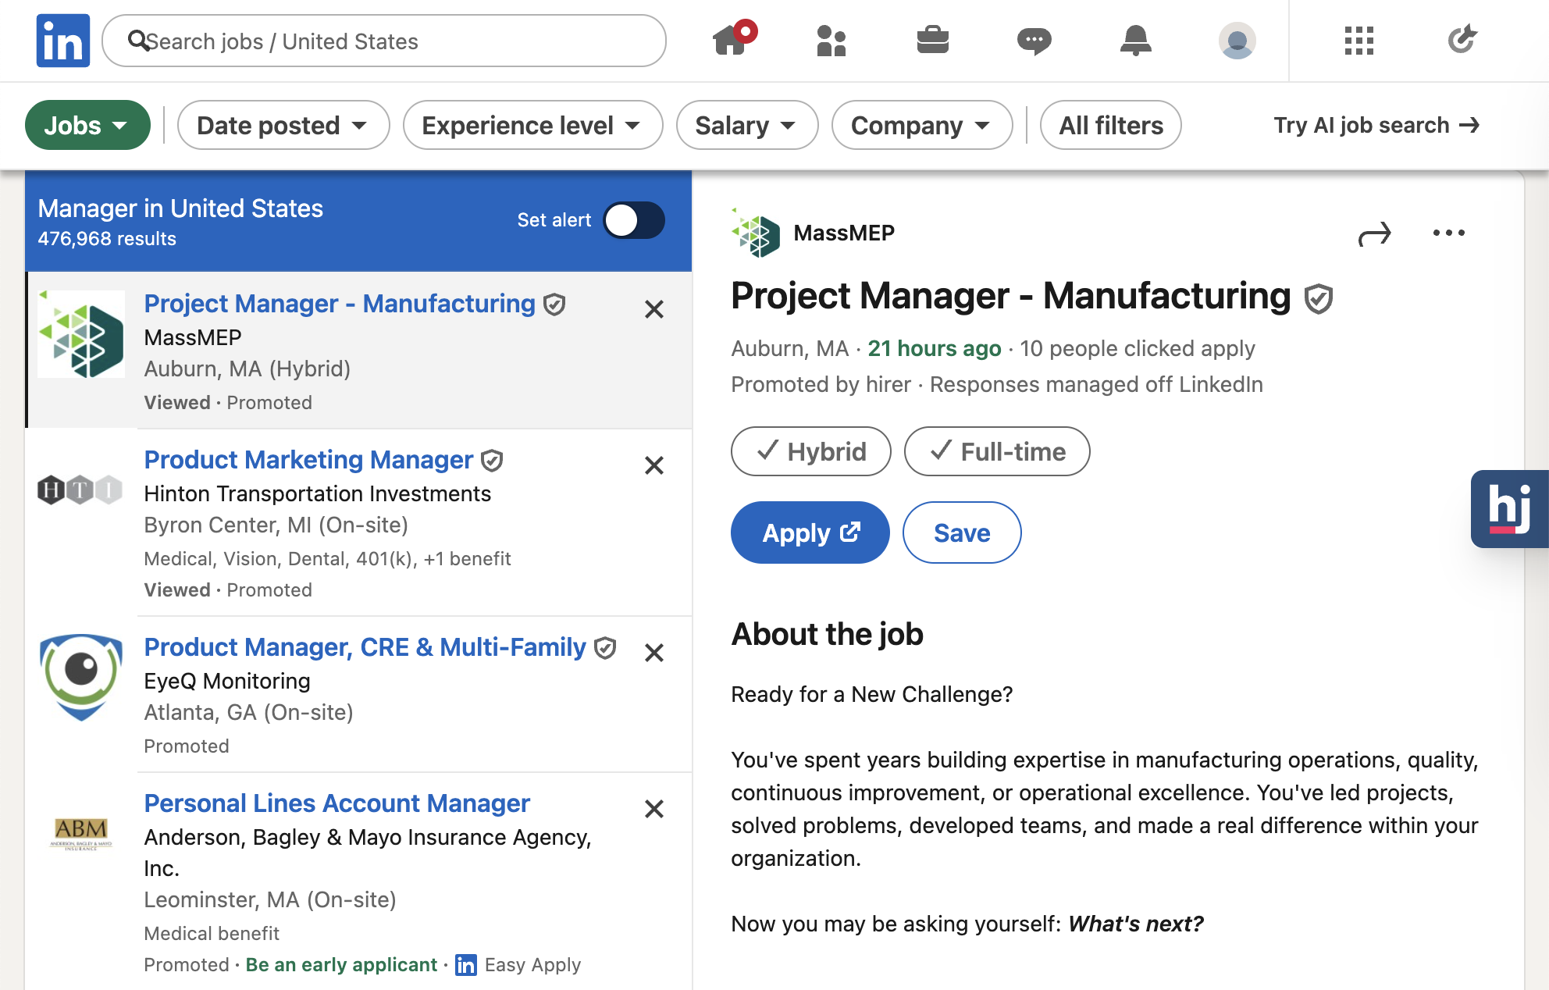Toggle the Set alert switch
This screenshot has height=990, width=1549.
[x=634, y=220]
